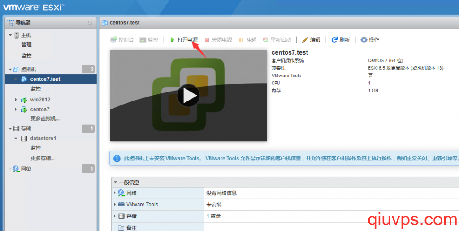Screen dimensions: 459x231
Task: Click the CentOS 7 (64 位) guest OS value
Action: pyautogui.click(x=385, y=60)
